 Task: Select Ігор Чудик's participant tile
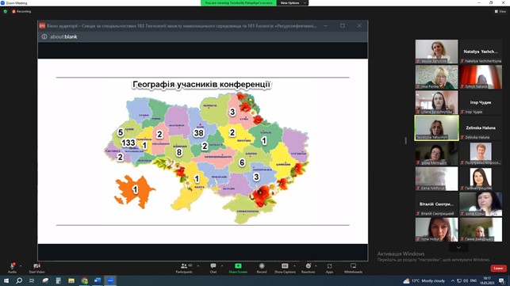481,102
